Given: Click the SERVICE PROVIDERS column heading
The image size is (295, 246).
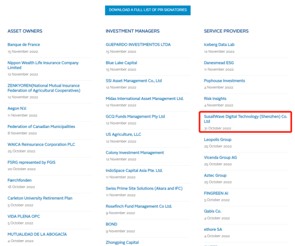Looking at the screenshot, I should (x=226, y=31).
